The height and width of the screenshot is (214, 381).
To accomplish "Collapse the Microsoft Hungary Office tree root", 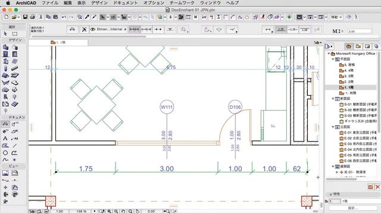I will (329, 53).
